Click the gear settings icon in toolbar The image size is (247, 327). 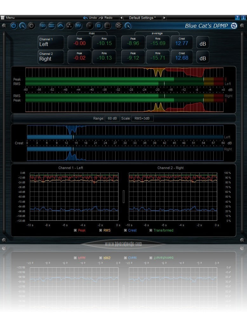click(31, 26)
